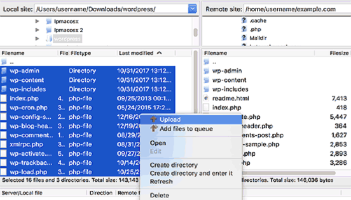Click the local parent directory folder icon

coord(4,62)
